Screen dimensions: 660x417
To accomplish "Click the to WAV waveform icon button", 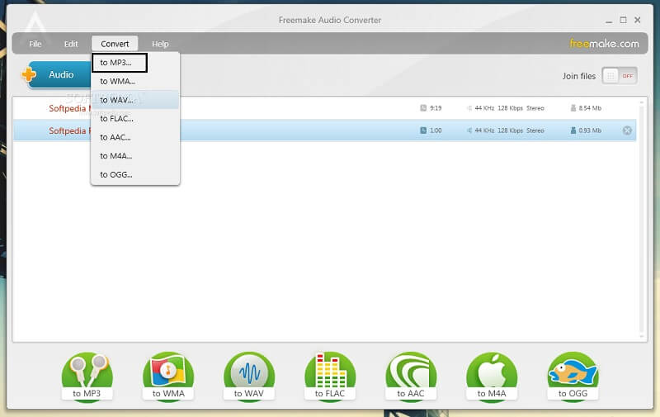I will pos(249,377).
